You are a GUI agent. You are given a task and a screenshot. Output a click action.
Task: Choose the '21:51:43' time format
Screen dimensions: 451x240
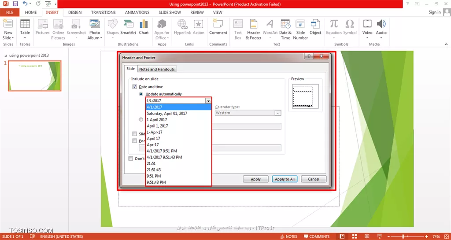(178, 170)
